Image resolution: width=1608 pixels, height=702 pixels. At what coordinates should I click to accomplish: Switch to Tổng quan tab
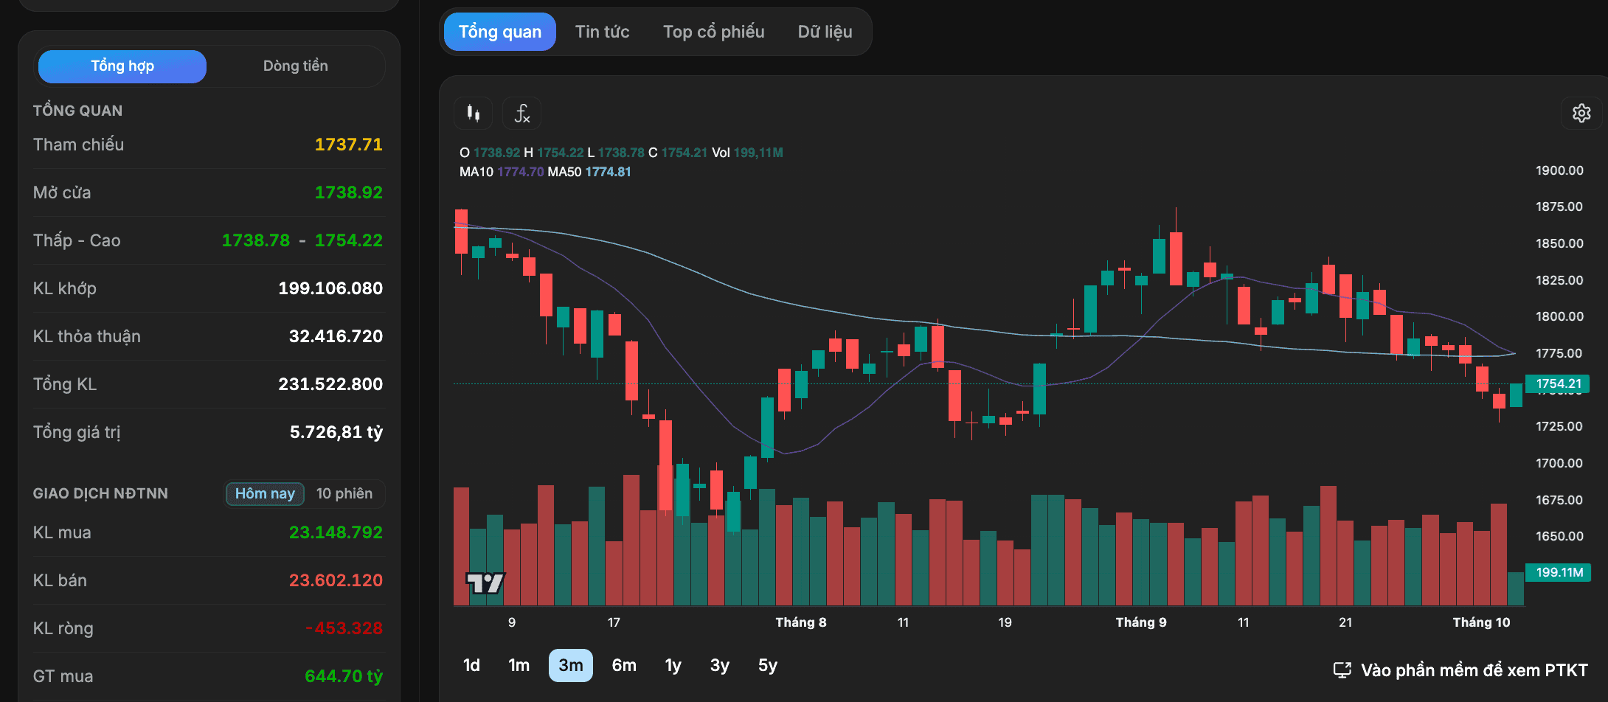click(x=500, y=32)
